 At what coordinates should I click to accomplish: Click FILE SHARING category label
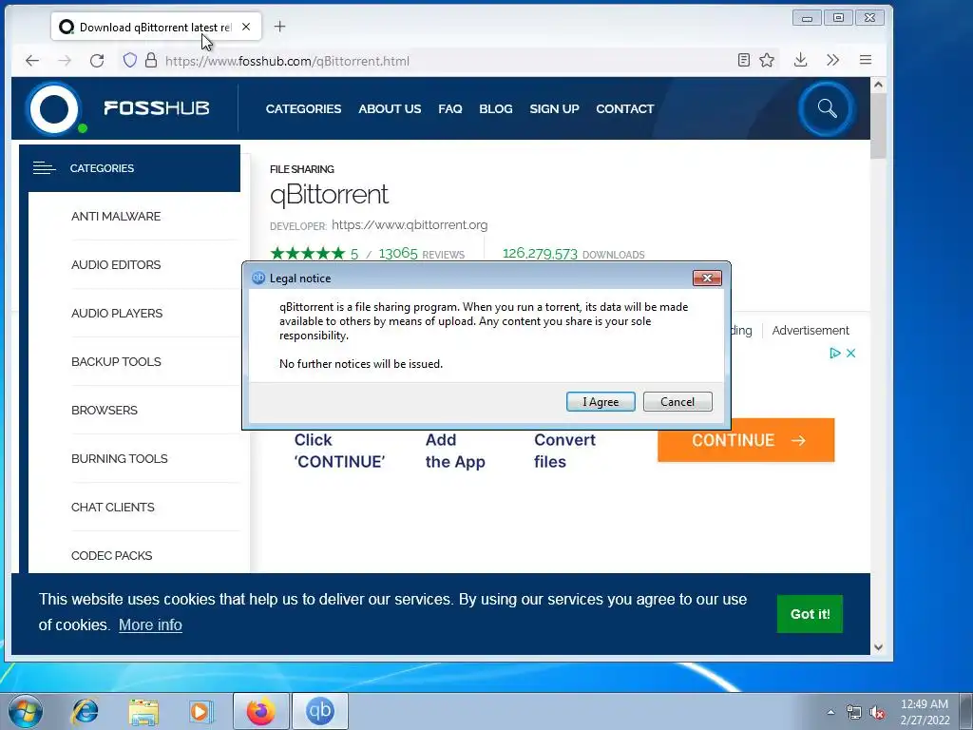[x=301, y=169]
